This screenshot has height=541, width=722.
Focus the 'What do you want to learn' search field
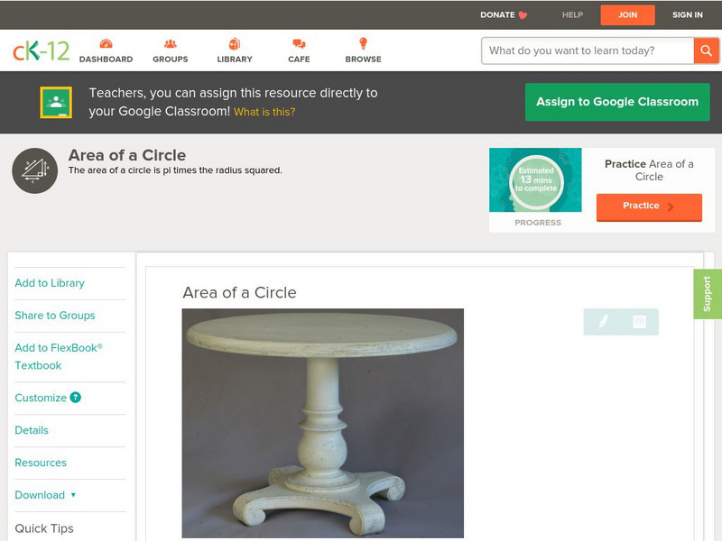point(588,50)
